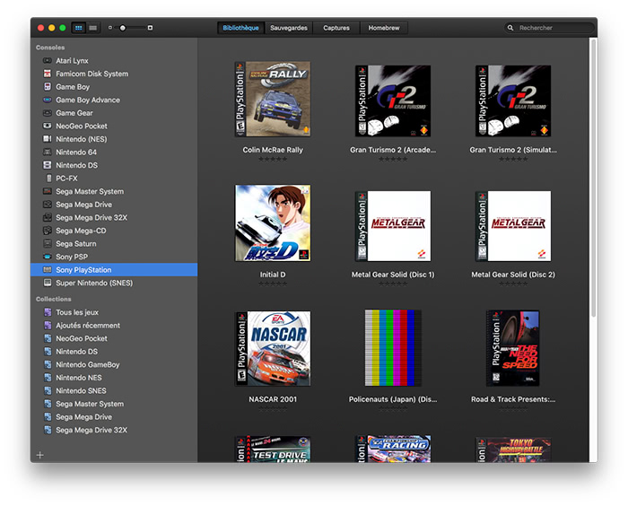Open the Homebrew tab
The width and height of the screenshot is (628, 506).
click(384, 28)
